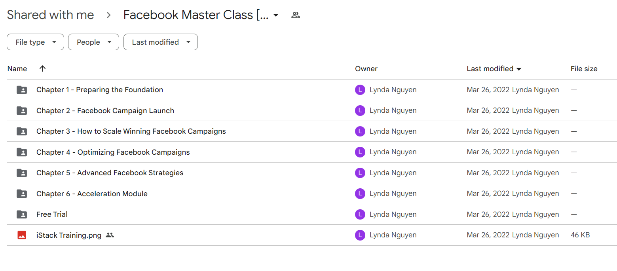
Task: Open the People filter dropdown
Action: coord(93,42)
